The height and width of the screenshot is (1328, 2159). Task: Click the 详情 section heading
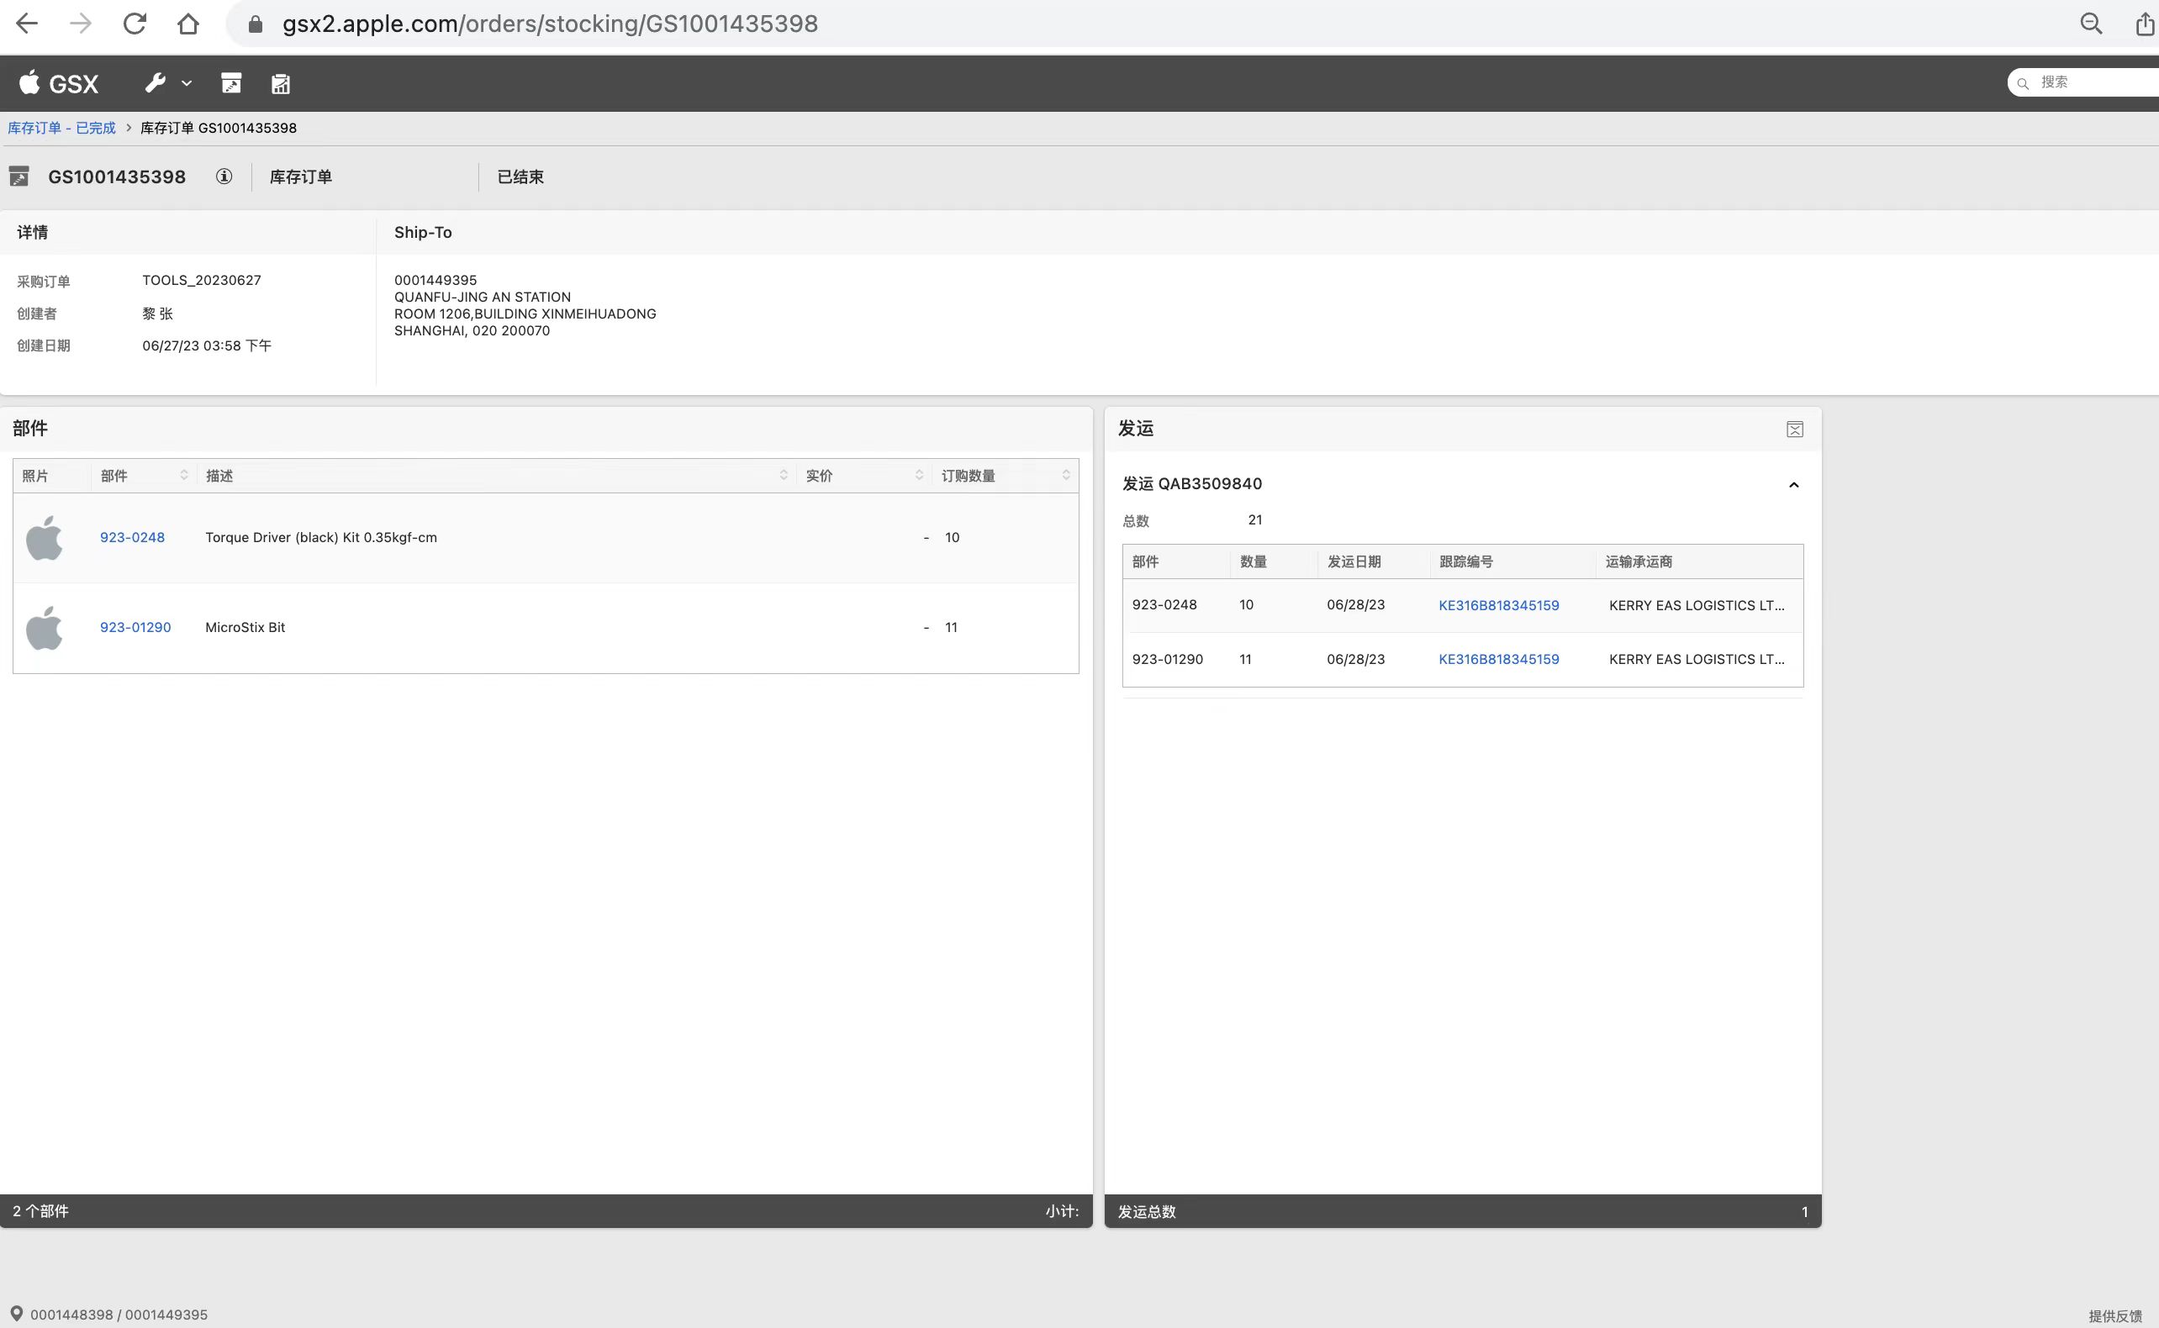click(x=33, y=233)
